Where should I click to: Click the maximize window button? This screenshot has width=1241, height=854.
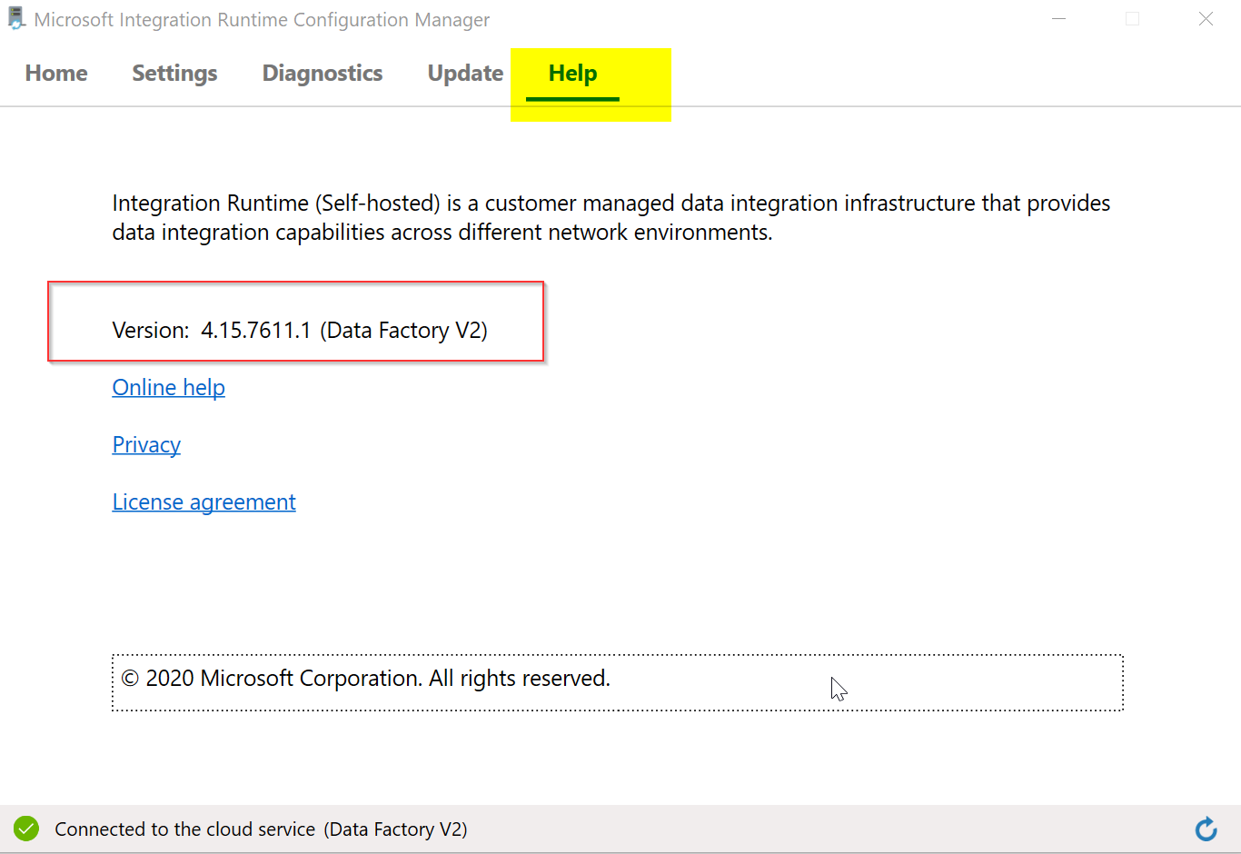[x=1132, y=19]
